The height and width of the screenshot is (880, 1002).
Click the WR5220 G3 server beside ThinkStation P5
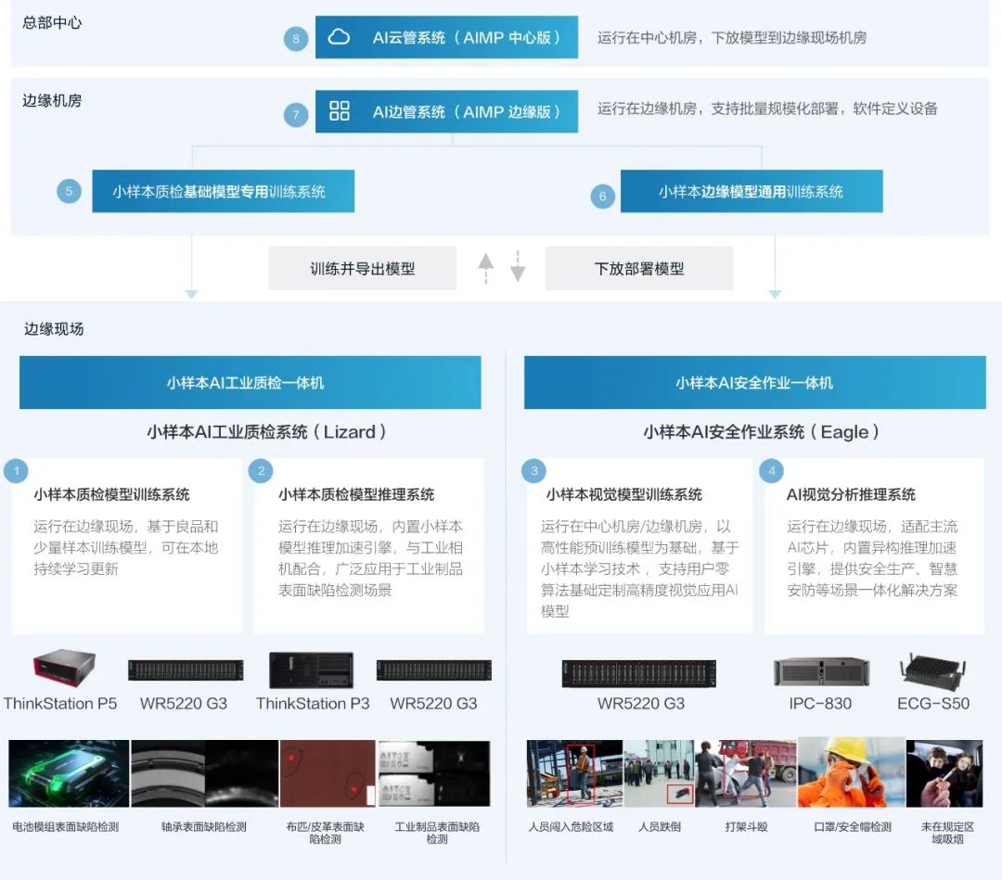coord(186,670)
